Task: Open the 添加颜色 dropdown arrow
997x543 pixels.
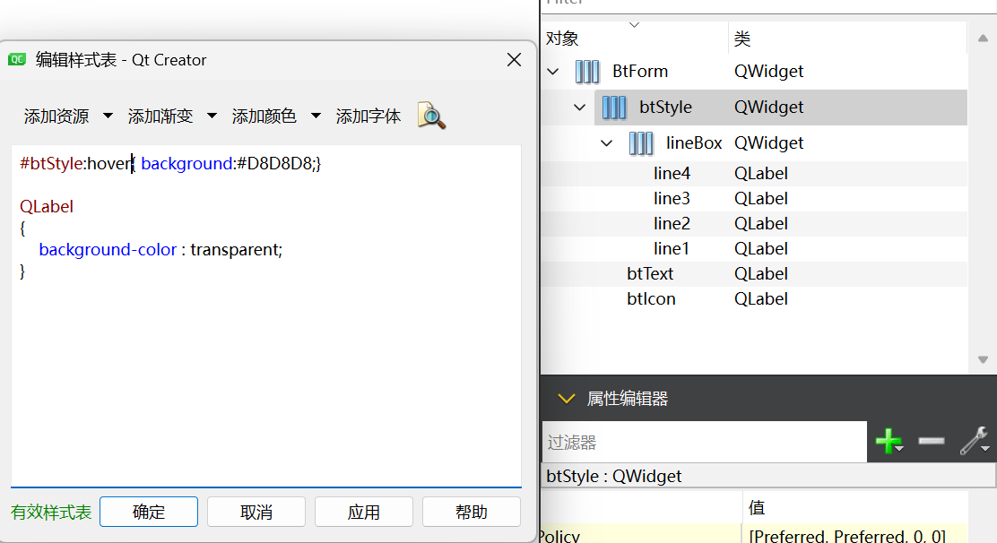Action: [316, 116]
